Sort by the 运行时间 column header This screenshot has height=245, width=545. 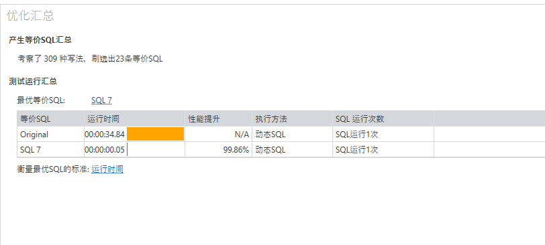coord(134,119)
